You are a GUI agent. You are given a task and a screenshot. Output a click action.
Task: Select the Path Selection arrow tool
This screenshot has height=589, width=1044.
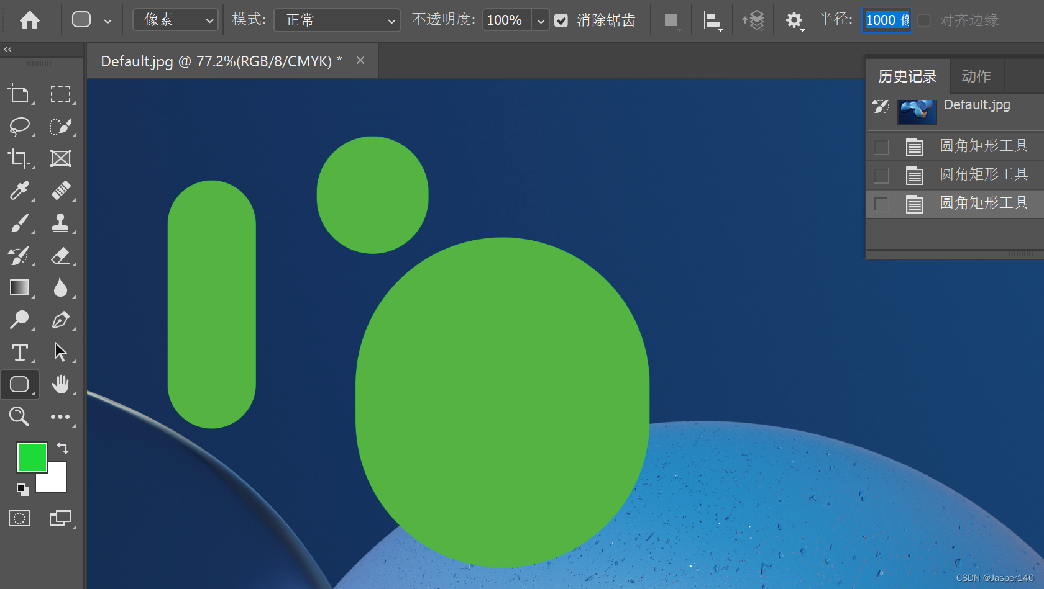pyautogui.click(x=60, y=352)
